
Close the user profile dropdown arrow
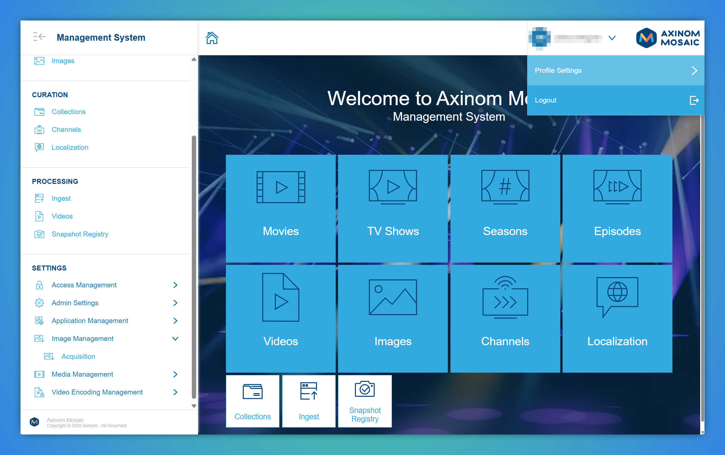pyautogui.click(x=612, y=38)
